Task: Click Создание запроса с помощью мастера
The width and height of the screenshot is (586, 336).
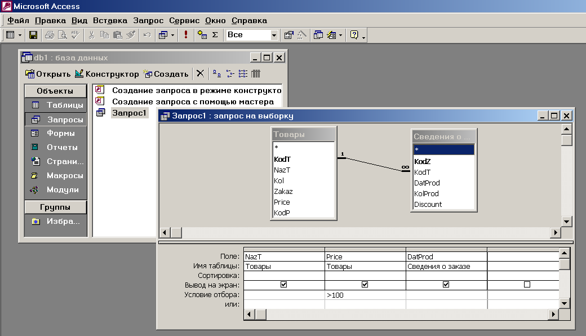Action: point(193,101)
